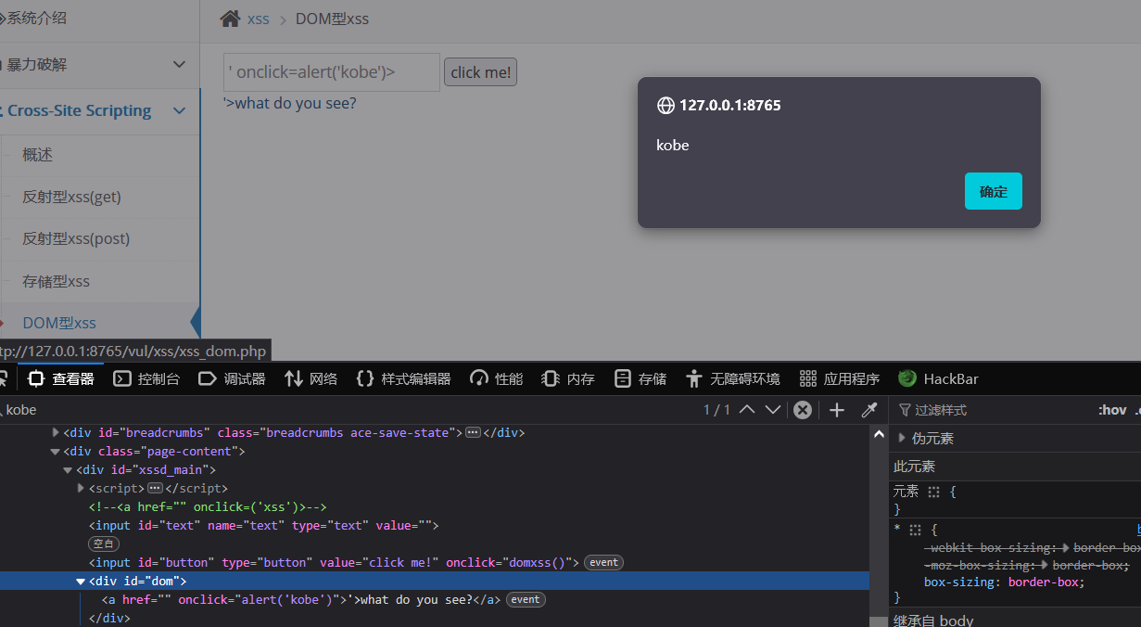Switch to the 调试器 debugger tab
1141x627 pixels.
point(233,378)
